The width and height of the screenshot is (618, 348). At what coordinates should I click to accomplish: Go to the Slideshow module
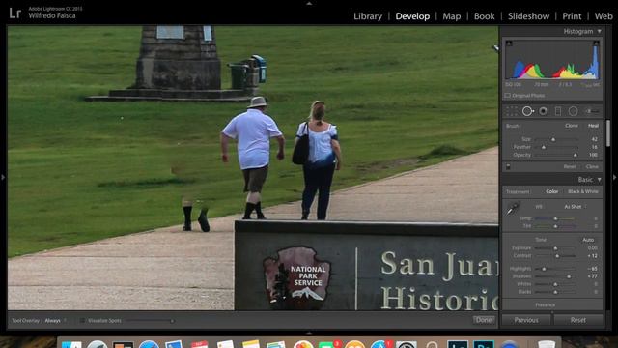[x=528, y=16]
